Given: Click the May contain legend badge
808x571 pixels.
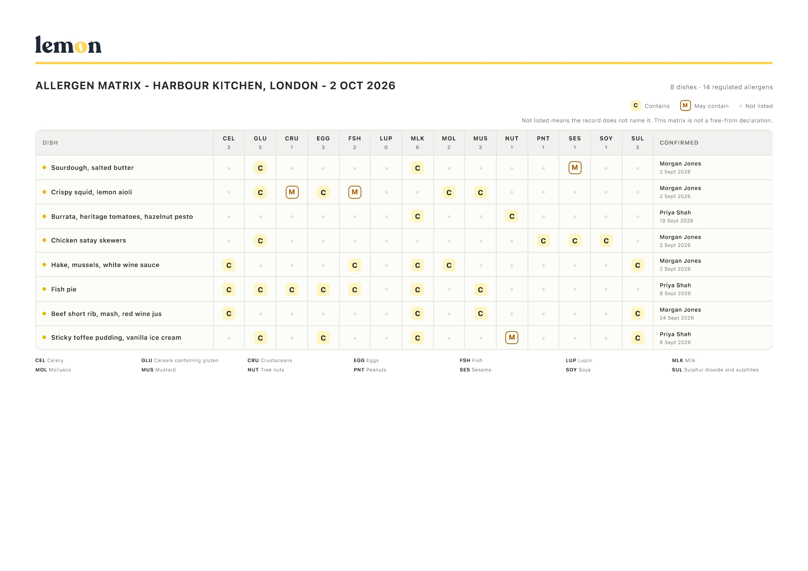Looking at the screenshot, I should click(x=685, y=106).
